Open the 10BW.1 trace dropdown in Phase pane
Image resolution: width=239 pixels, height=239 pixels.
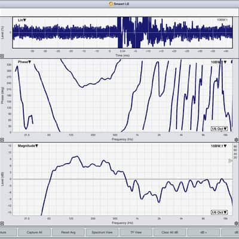click(x=219, y=62)
